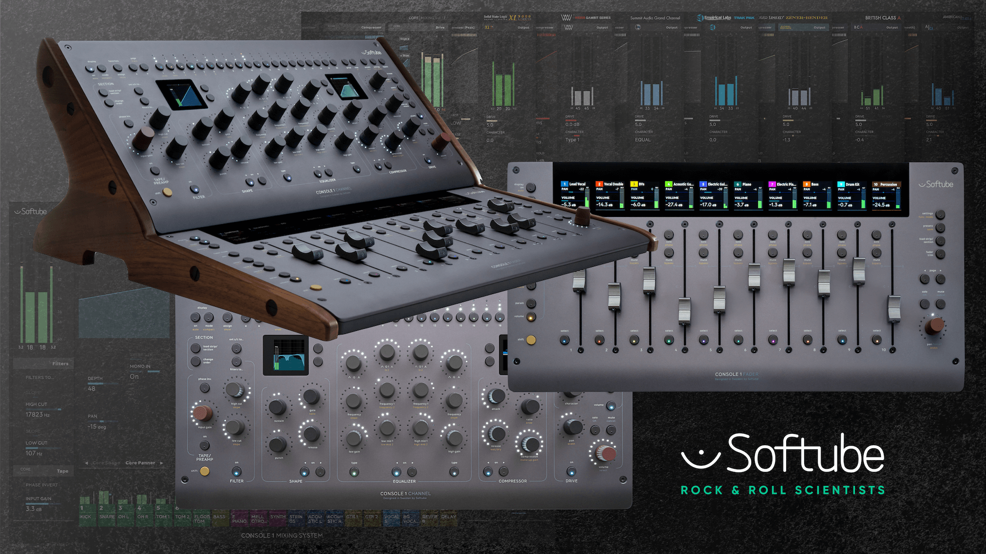The image size is (986, 554).
Task: Click the ratio knob in the COMPRESSOR section
Action: pos(530,407)
